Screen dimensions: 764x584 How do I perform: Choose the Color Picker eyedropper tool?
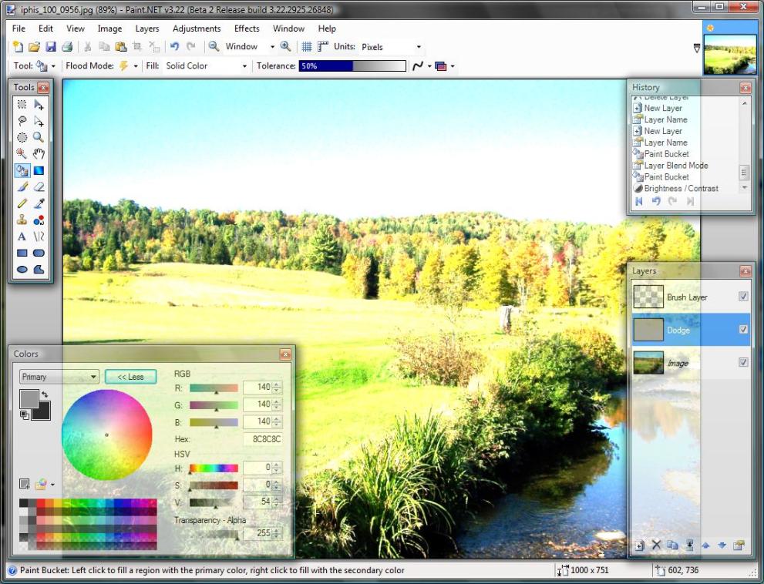tap(39, 203)
